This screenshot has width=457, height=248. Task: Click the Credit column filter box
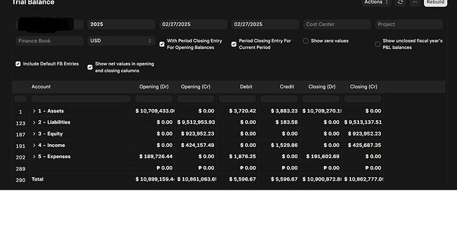point(279,99)
